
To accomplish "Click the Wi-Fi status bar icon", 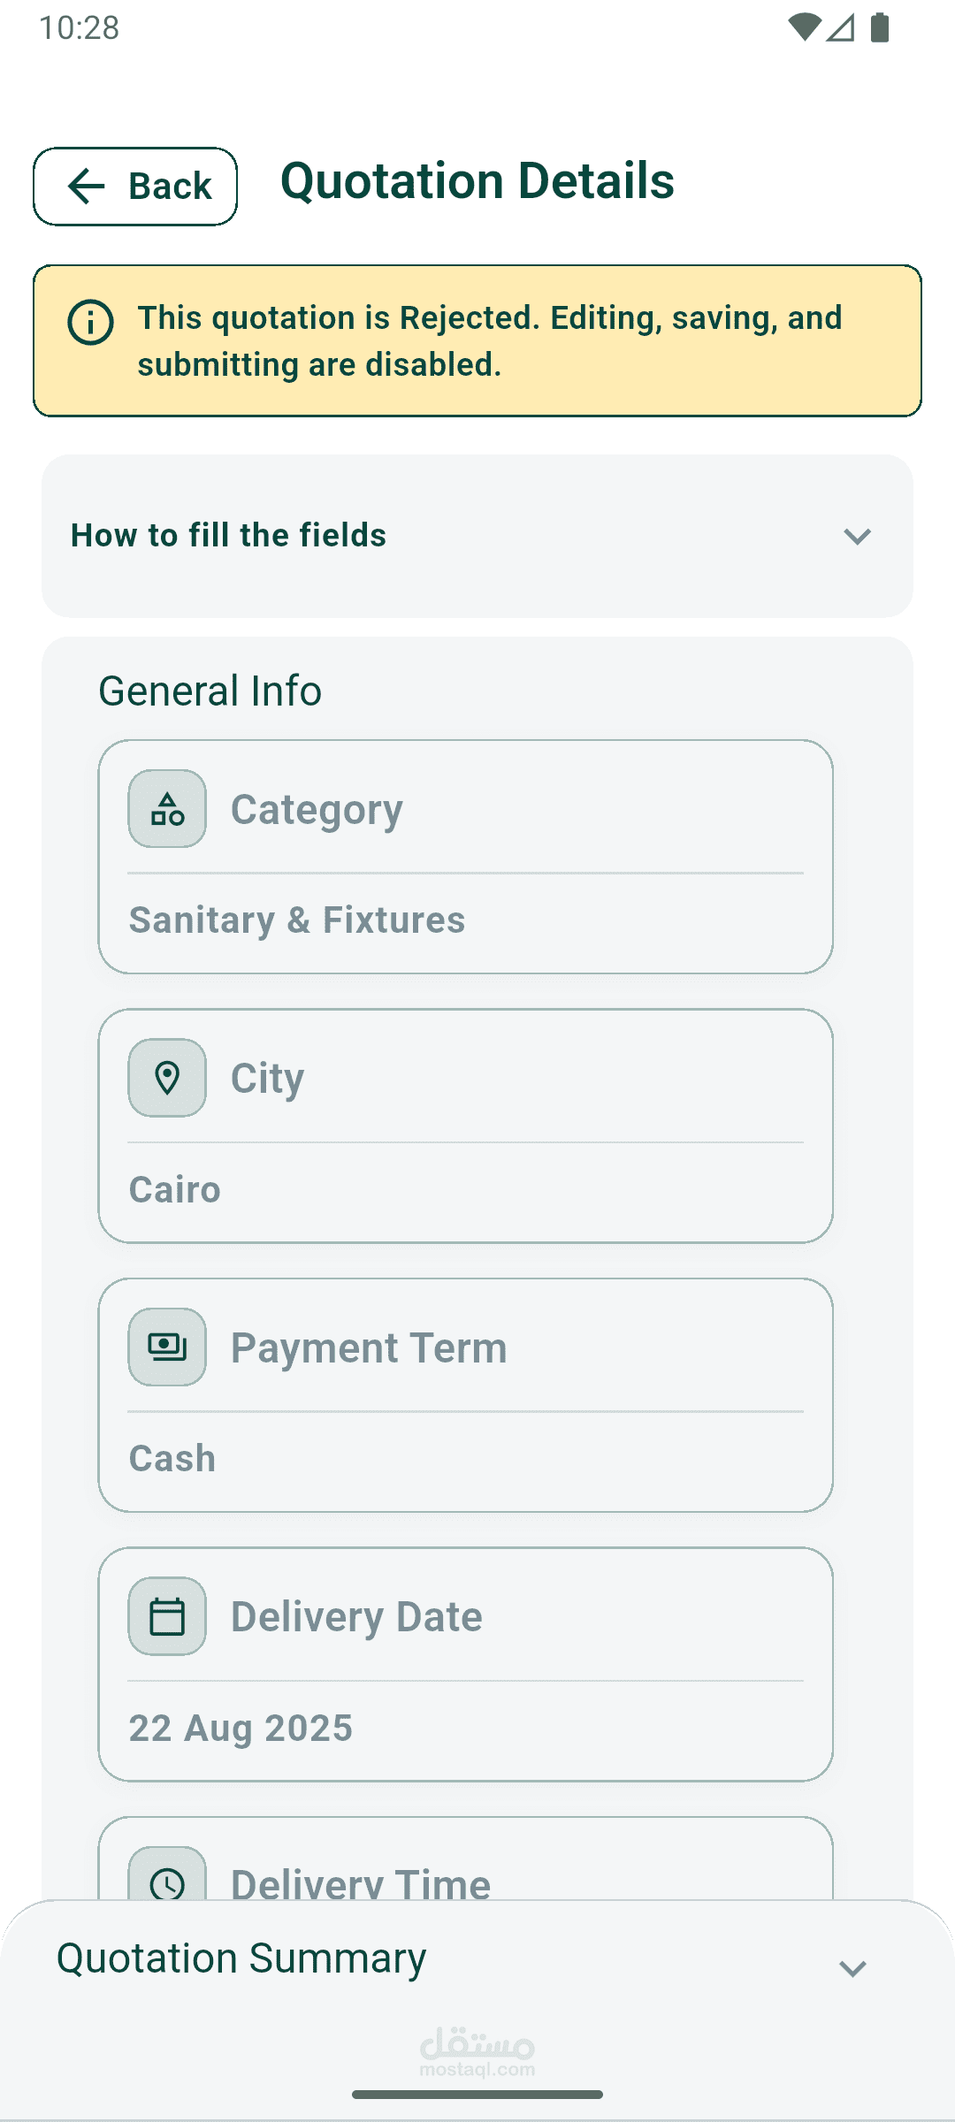I will coord(803,27).
